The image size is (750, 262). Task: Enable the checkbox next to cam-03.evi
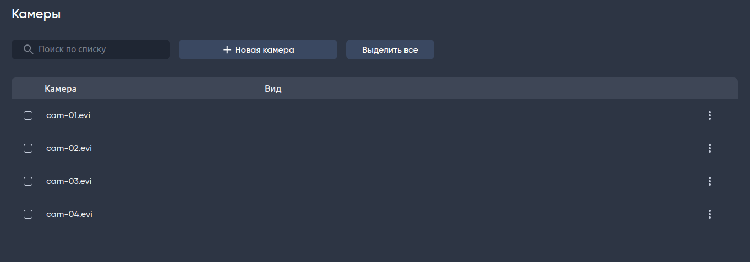click(x=28, y=181)
